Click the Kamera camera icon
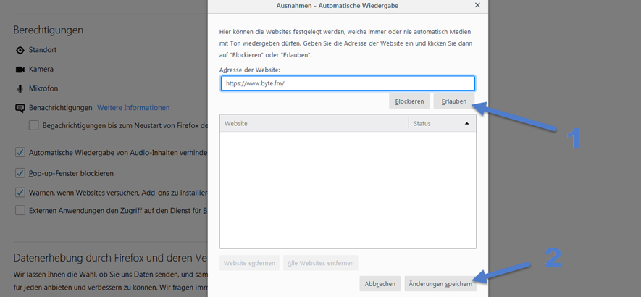Image resolution: width=641 pixels, height=297 pixels. 20,70
